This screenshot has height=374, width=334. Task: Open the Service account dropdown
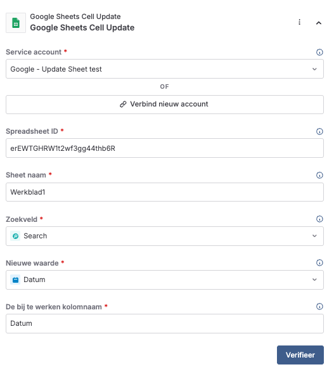point(165,69)
